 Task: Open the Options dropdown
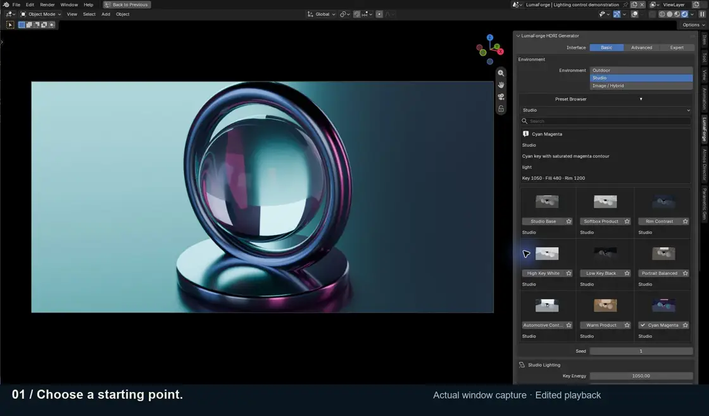(694, 25)
